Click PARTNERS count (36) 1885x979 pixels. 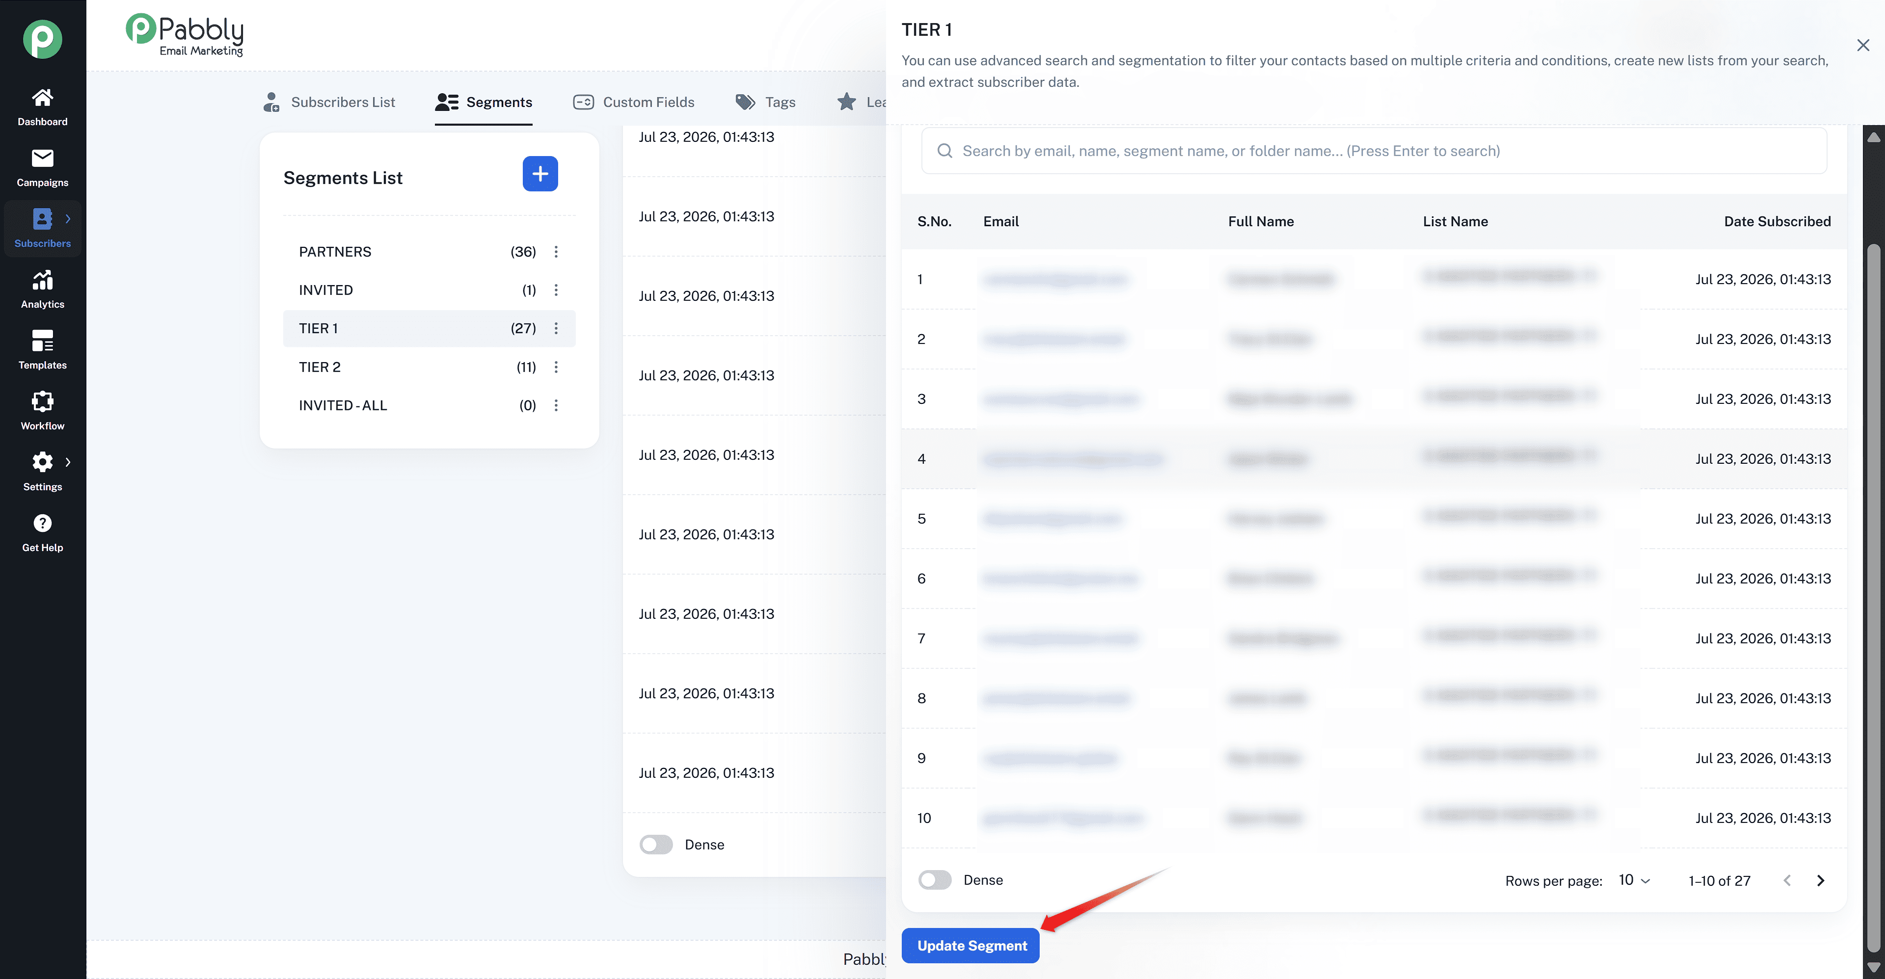[523, 252]
